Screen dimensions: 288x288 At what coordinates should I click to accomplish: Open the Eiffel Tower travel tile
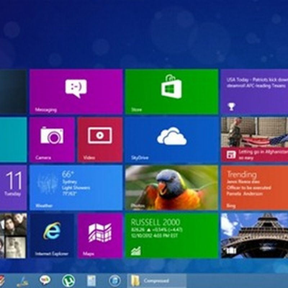[254, 235]
